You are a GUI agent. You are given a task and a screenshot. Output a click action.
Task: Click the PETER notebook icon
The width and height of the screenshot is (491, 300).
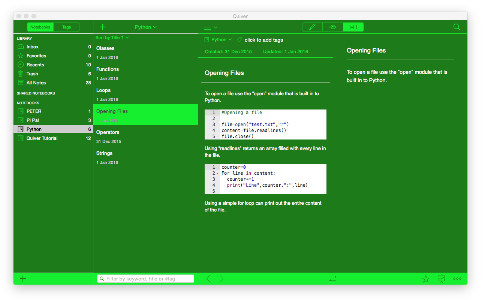[21, 111]
